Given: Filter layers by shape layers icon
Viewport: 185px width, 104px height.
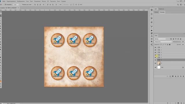Looking at the screenshot, I should click(178, 39).
